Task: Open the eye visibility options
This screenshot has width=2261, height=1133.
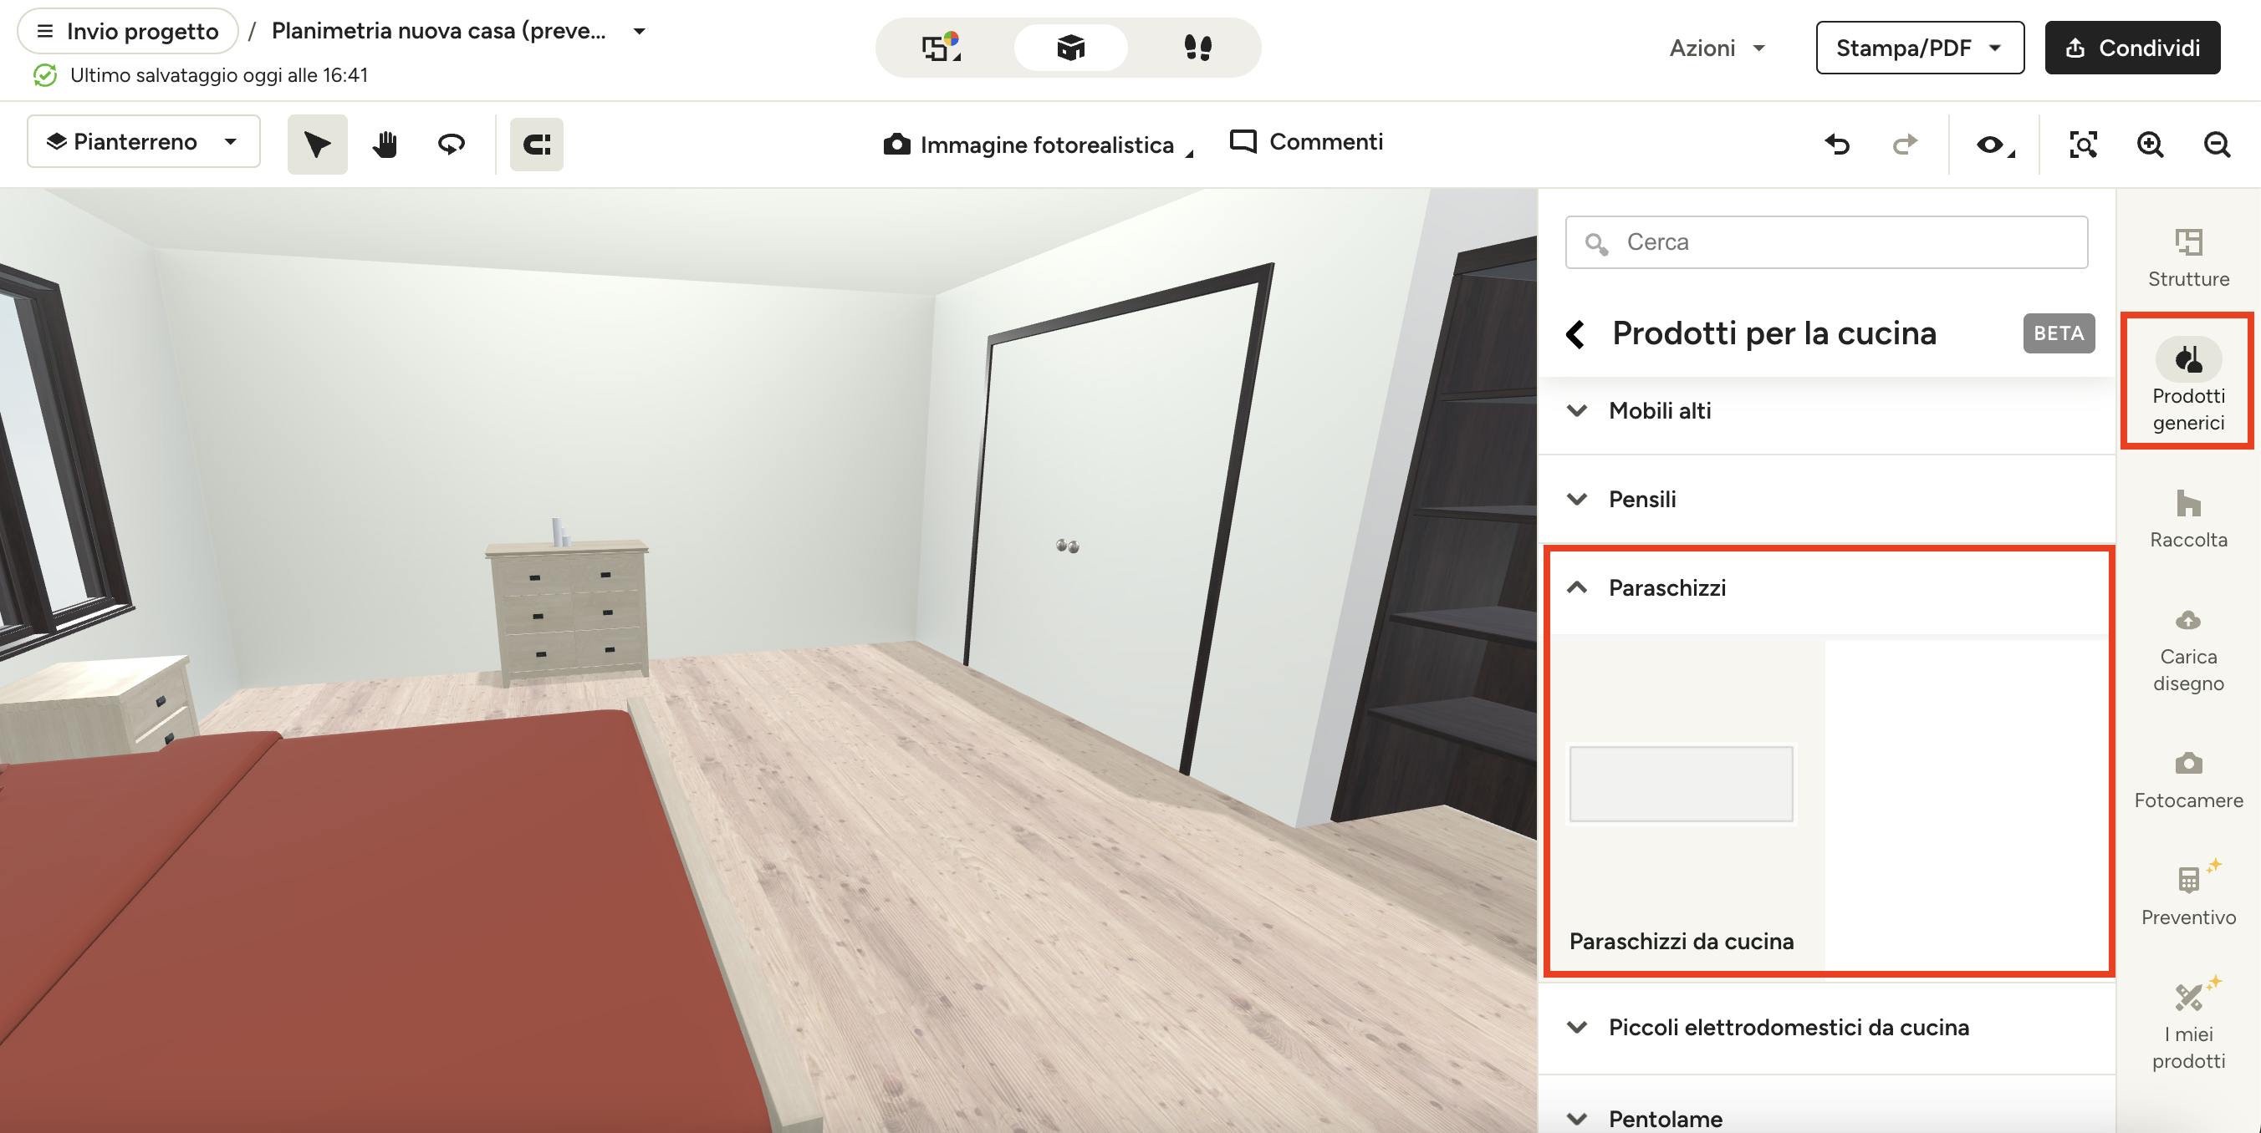Action: (x=1994, y=144)
